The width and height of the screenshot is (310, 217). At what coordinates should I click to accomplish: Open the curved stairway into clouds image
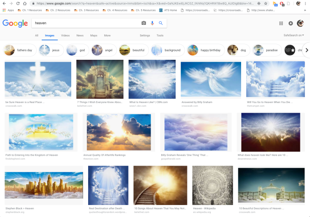click(160, 185)
